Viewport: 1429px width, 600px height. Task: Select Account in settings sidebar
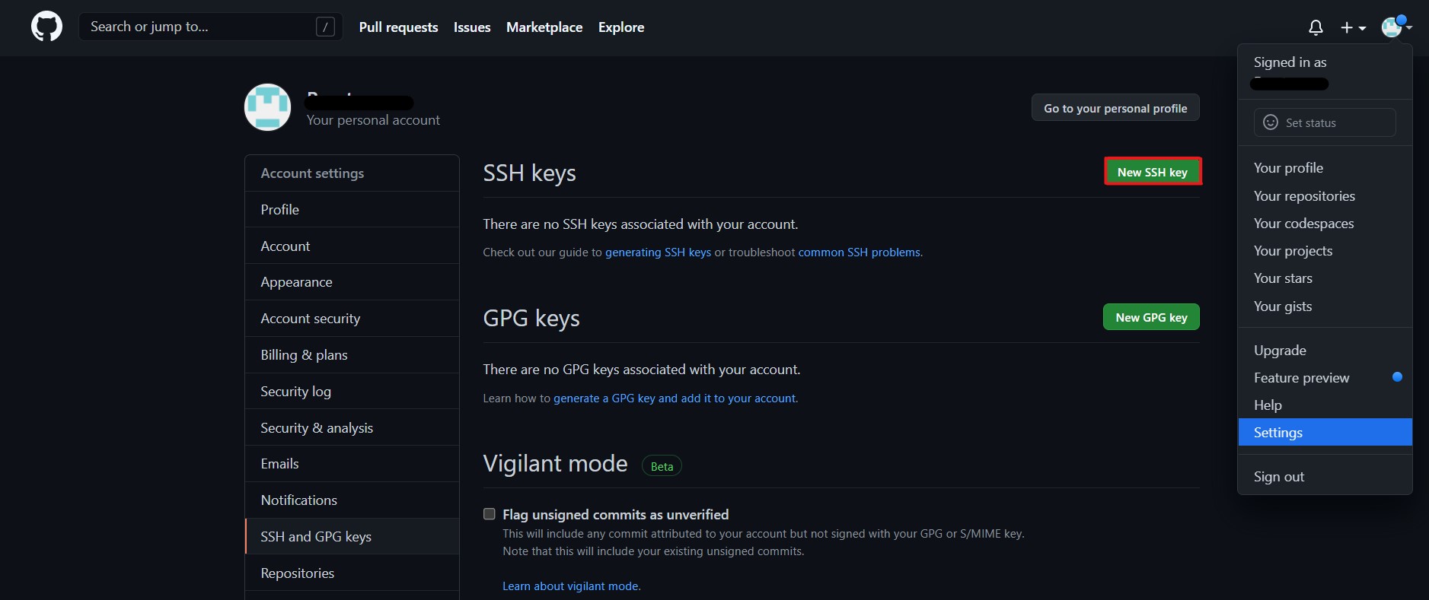pyautogui.click(x=352, y=246)
